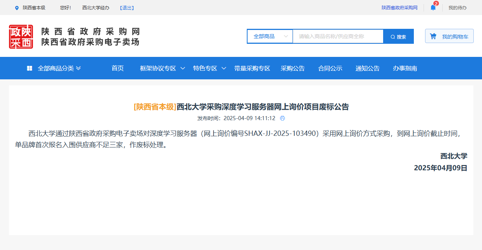Click the grid icon for 全部商品分类
This screenshot has width=482, height=250.
(x=30, y=68)
